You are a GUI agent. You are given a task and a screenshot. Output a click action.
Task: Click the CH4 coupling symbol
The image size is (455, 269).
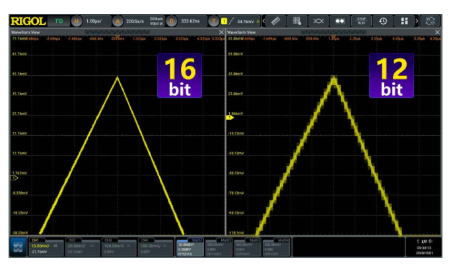[165, 245]
